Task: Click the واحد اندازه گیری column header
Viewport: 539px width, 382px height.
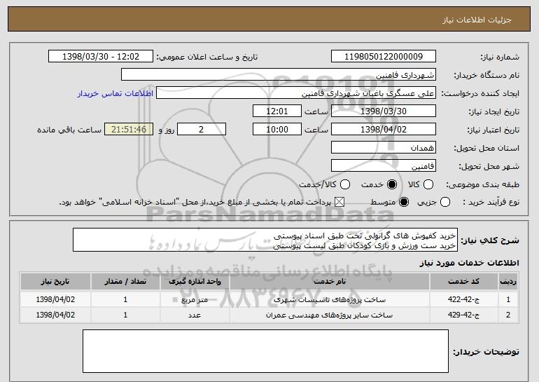Action: click(195, 282)
